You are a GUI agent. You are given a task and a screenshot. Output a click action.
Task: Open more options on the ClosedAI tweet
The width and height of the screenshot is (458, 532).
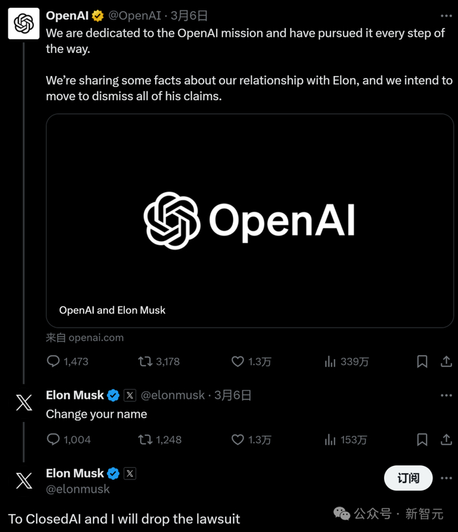(446, 473)
